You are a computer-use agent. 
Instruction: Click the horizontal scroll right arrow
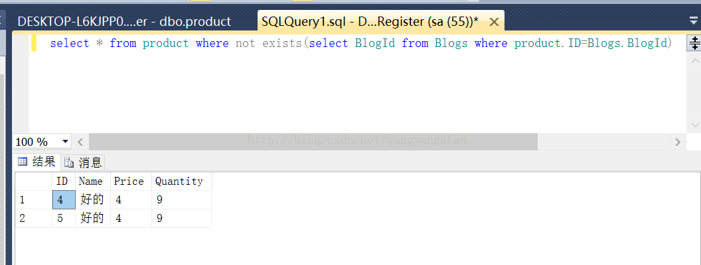[x=678, y=142]
